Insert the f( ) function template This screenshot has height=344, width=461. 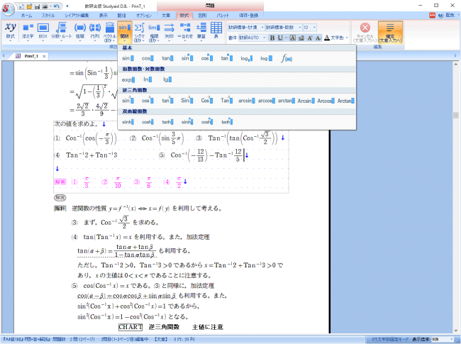[286, 58]
